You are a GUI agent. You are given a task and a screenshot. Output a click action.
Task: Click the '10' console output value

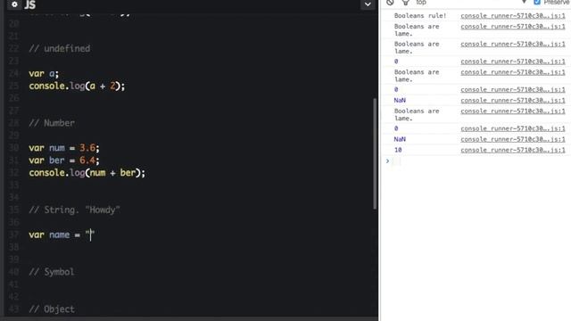click(x=398, y=150)
